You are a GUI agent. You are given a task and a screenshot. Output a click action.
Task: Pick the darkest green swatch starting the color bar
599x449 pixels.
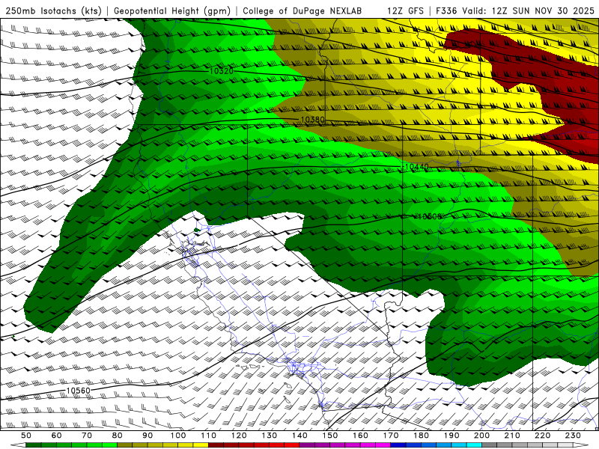click(x=34, y=445)
